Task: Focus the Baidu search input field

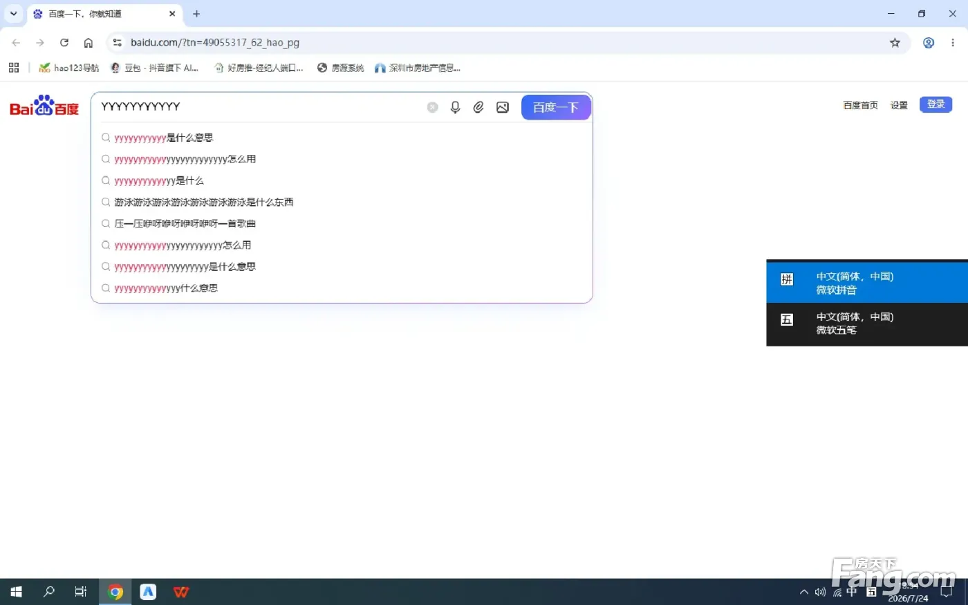Action: (259, 106)
